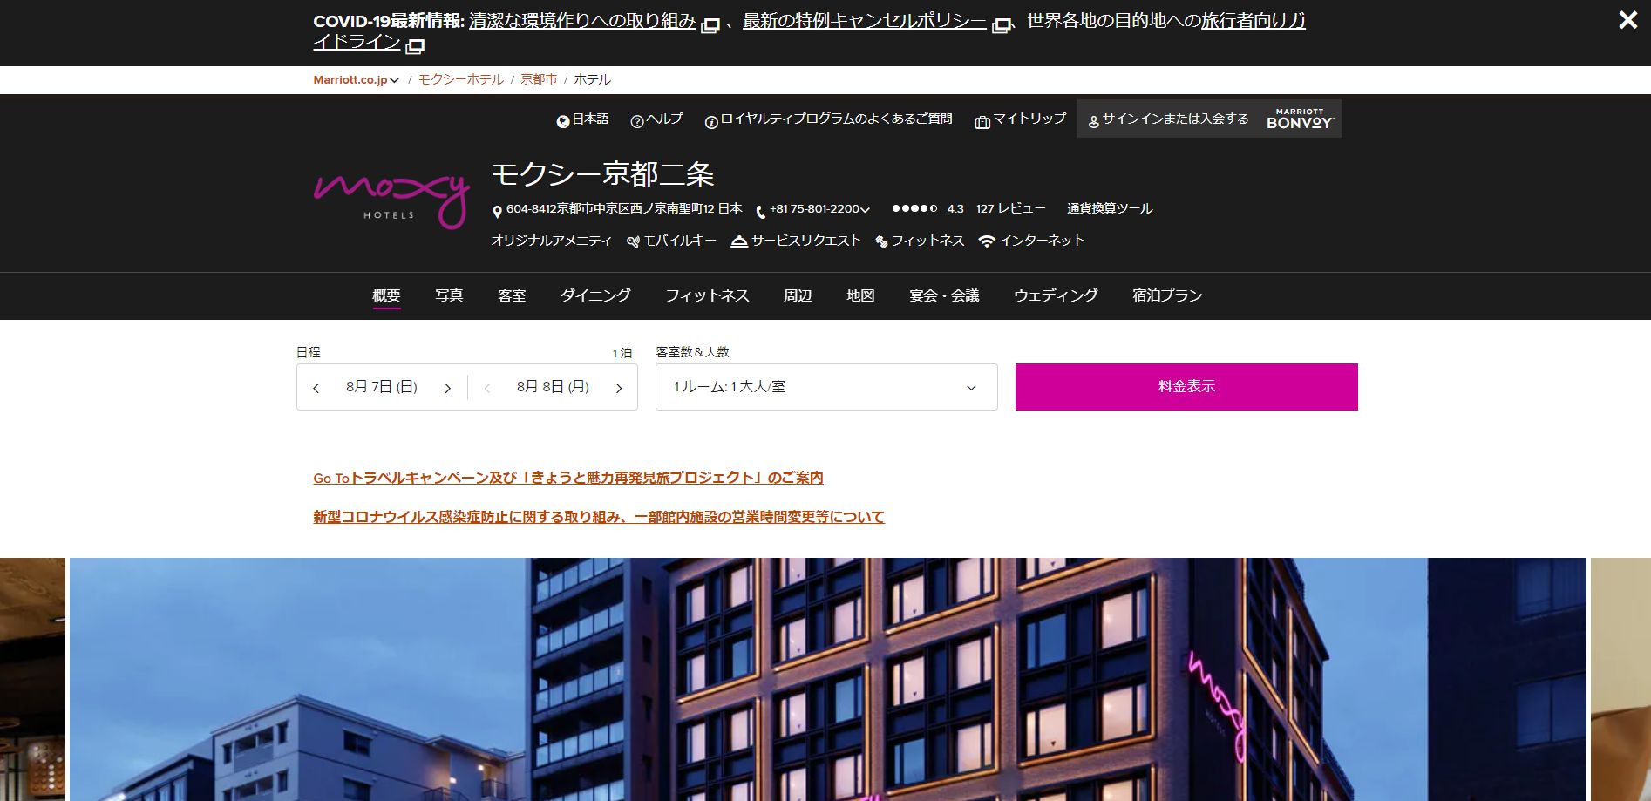Click the phone icon beside +81 75-801-2200

pyautogui.click(x=760, y=211)
